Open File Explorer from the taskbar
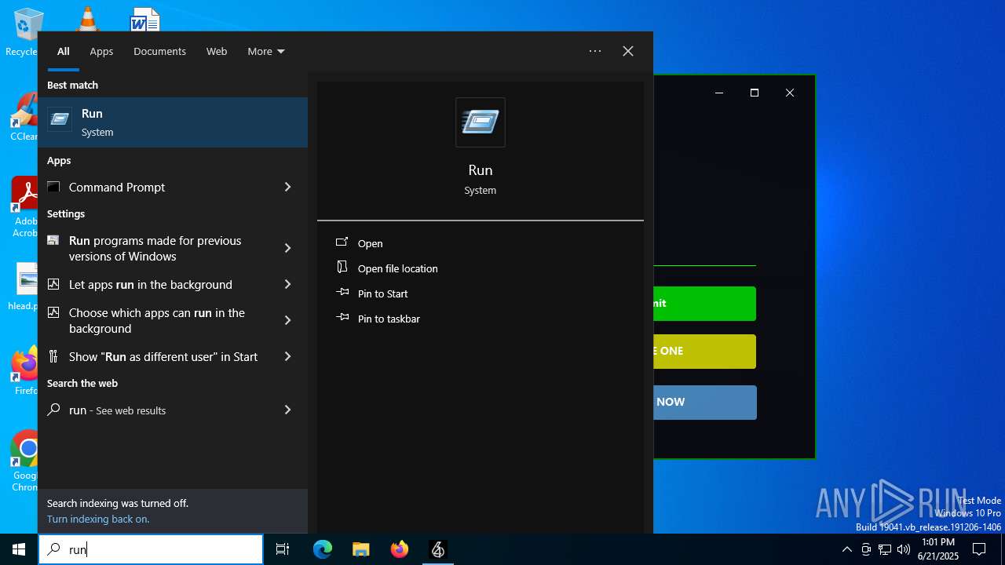Image resolution: width=1005 pixels, height=565 pixels. (x=360, y=549)
